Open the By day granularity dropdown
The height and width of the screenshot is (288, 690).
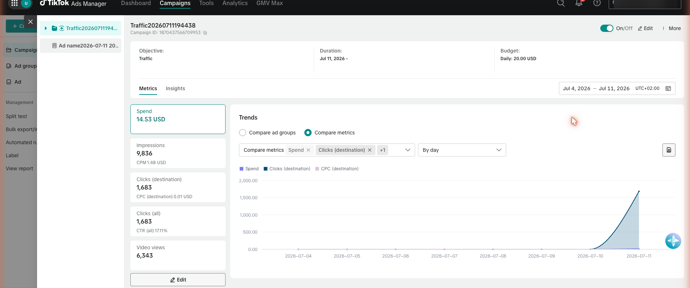point(462,150)
